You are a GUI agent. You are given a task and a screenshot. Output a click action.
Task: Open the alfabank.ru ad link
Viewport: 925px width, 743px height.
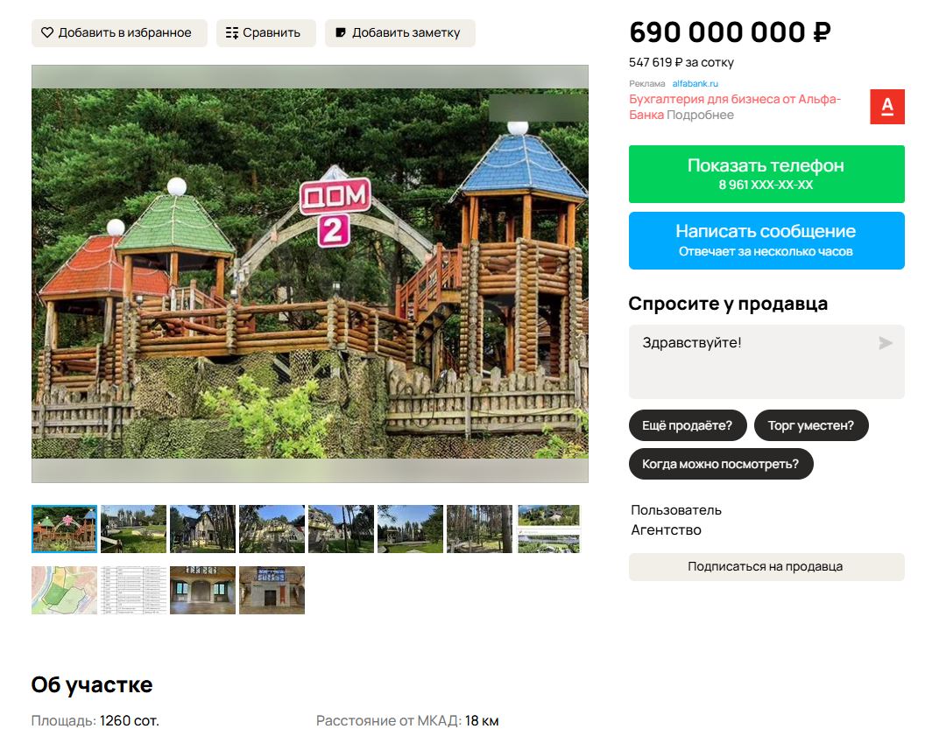click(695, 84)
